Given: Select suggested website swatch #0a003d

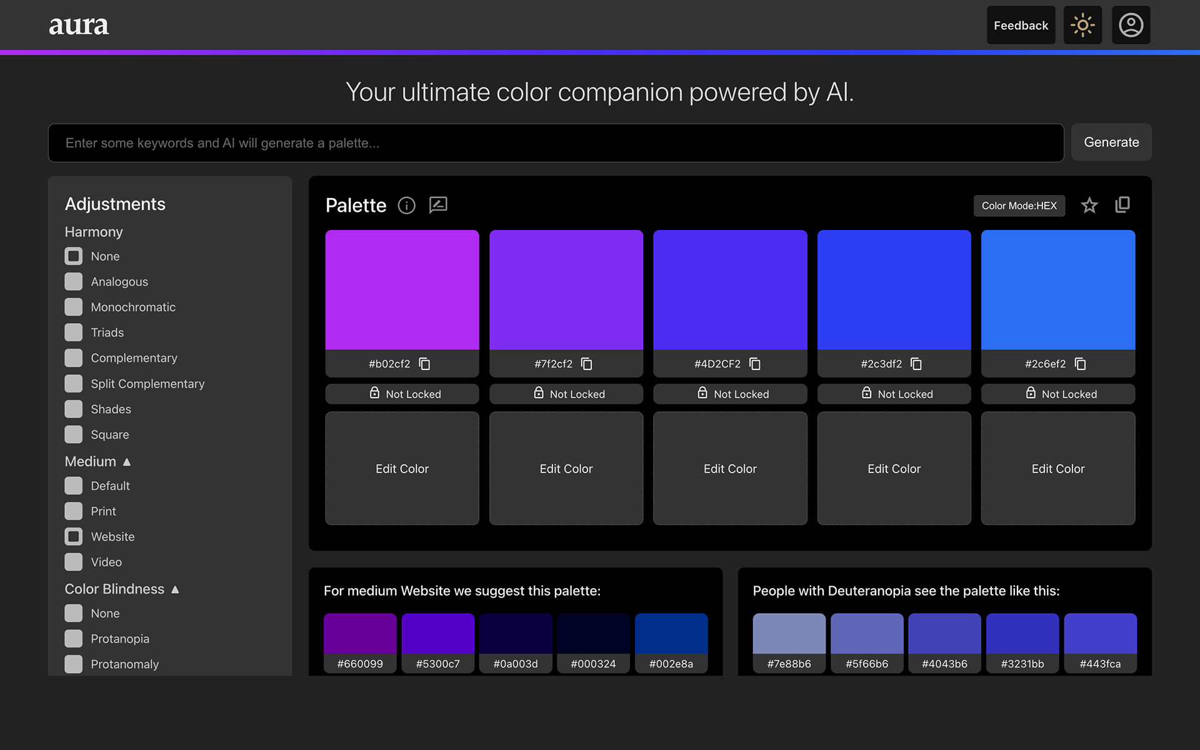Looking at the screenshot, I should pyautogui.click(x=516, y=634).
